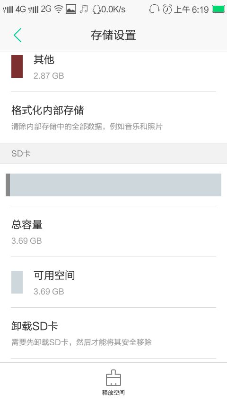Tap the headphones status icon
The height and width of the screenshot is (405, 227).
click(154, 9)
